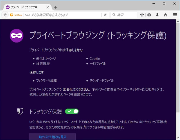Click the 検索履歴 list item
The height and width of the screenshot is (140, 180).
coord(43,64)
